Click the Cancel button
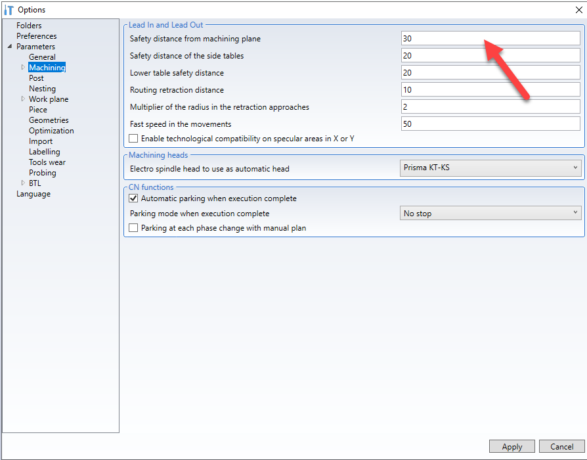Screen dimensions: 587x460 coord(561,446)
